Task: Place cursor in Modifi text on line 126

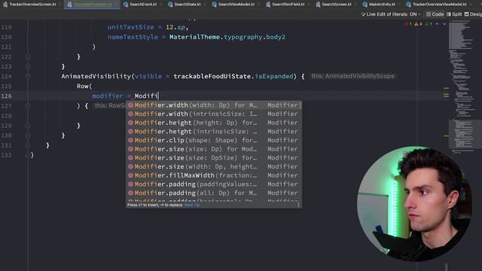Action: [x=146, y=96]
